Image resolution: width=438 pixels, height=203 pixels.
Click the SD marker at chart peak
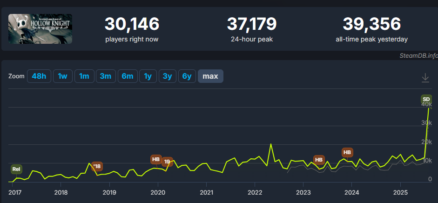coord(426,100)
